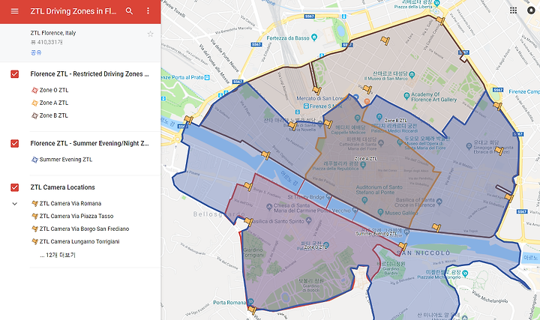Image resolution: width=540 pixels, height=320 pixels.
Task: Click the Zone 0 ZTL map label
Action: point(315,247)
